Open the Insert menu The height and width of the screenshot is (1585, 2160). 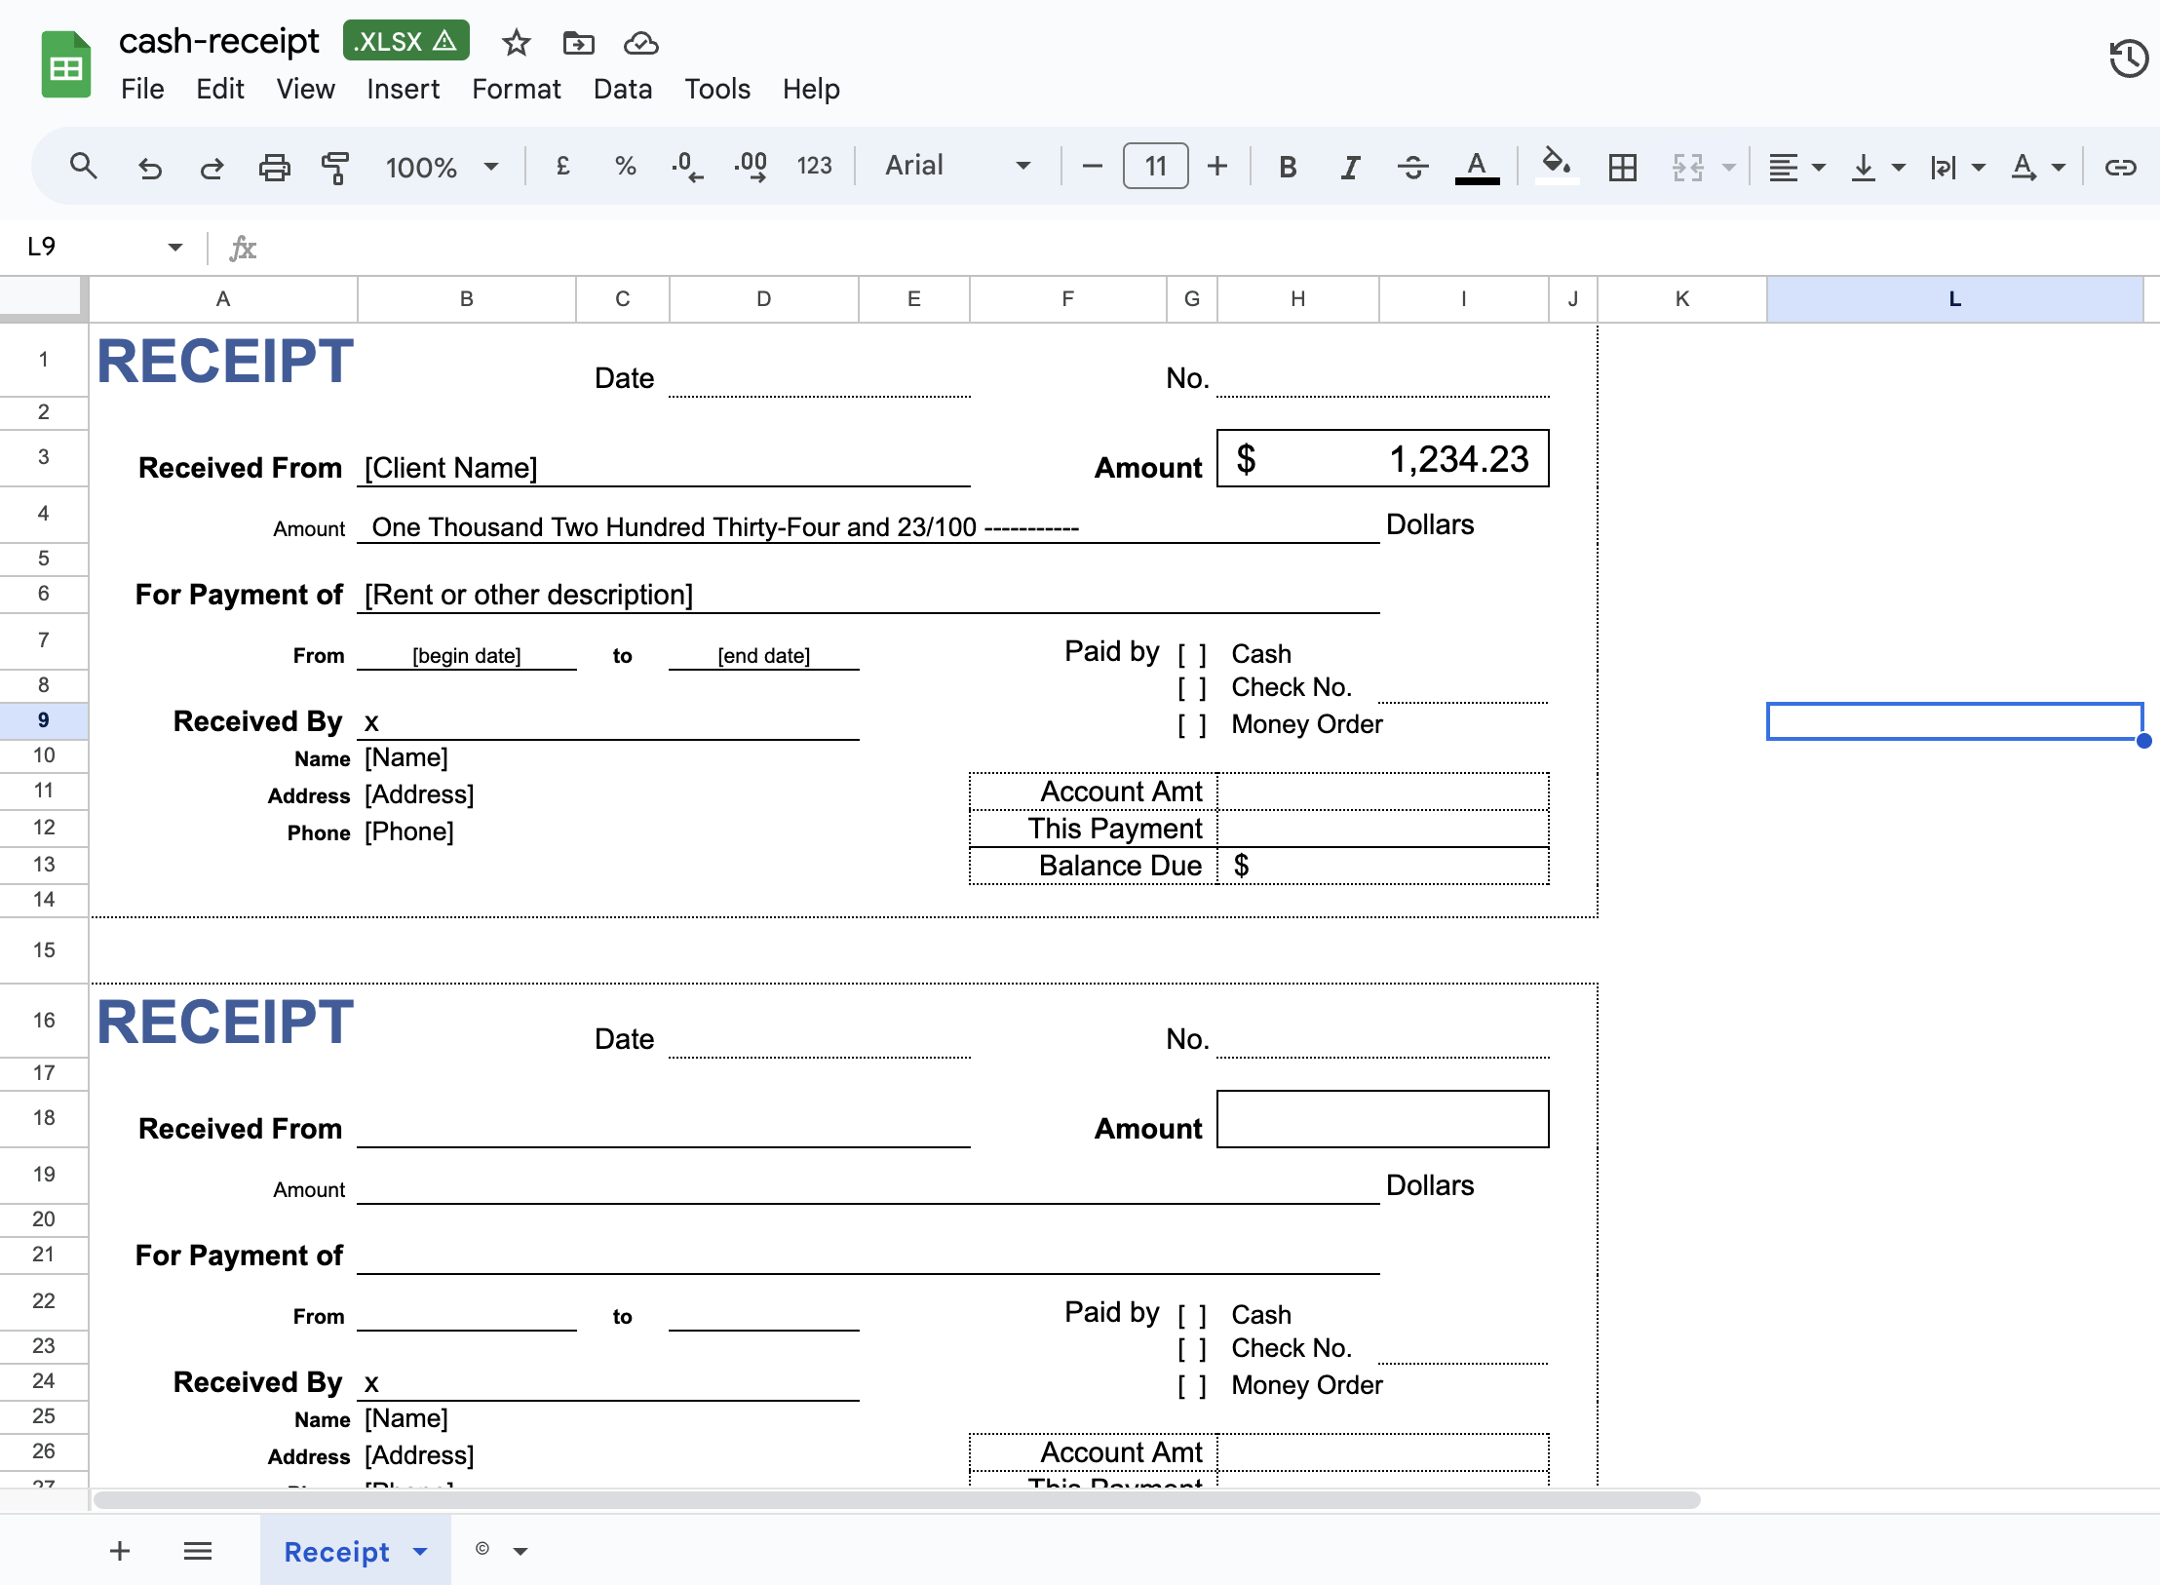[x=403, y=89]
